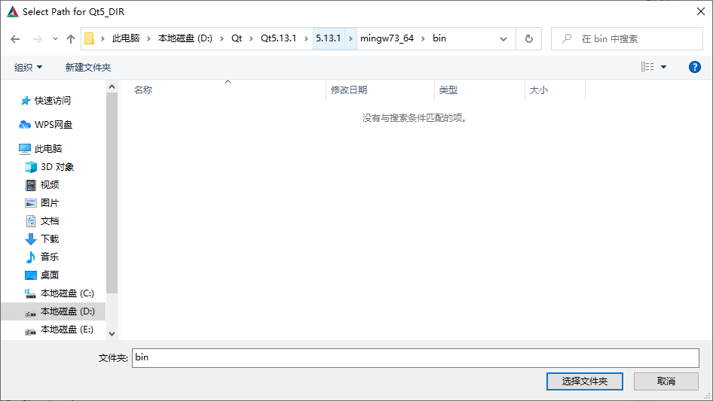
Task: Click the 下载 blue arrow icon
Action: 30,239
